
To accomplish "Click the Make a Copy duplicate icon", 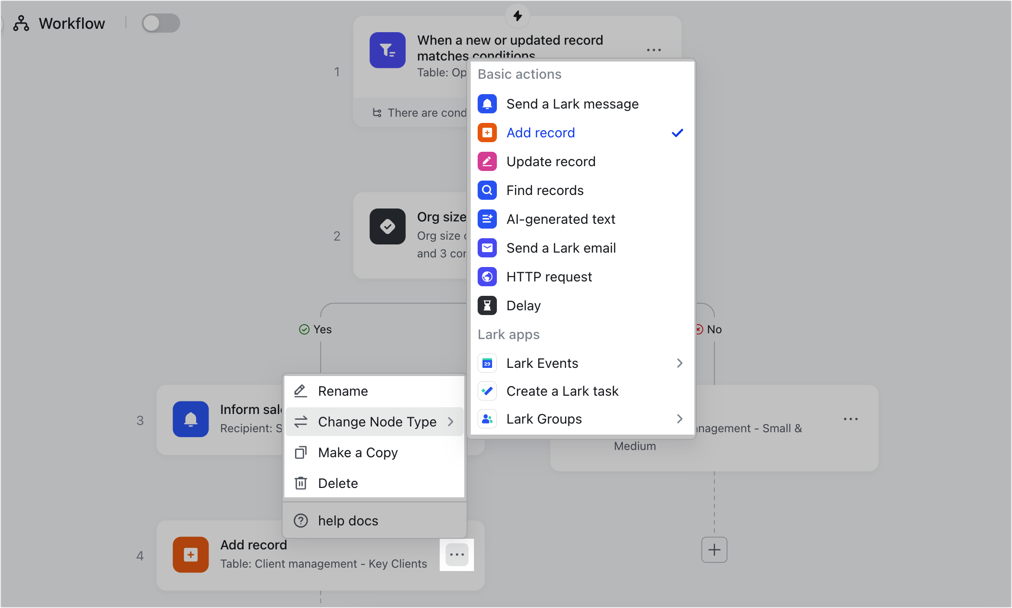I will (x=301, y=452).
